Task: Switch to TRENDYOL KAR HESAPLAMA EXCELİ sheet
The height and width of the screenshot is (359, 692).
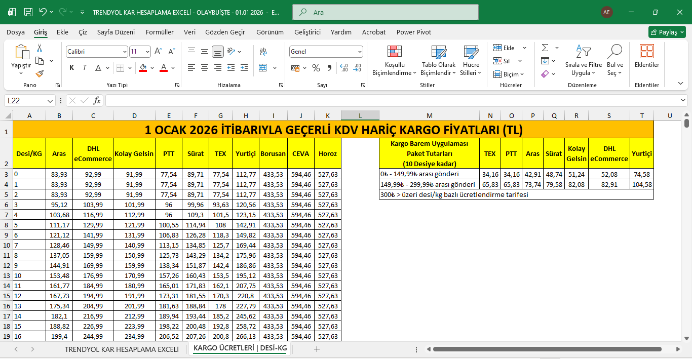Action: tap(122, 349)
